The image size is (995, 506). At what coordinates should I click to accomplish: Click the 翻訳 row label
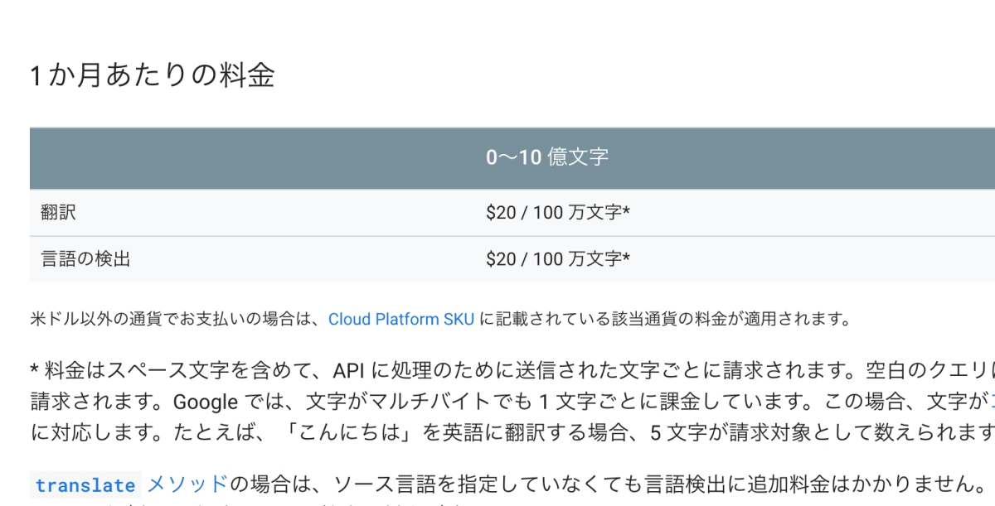[58, 213]
